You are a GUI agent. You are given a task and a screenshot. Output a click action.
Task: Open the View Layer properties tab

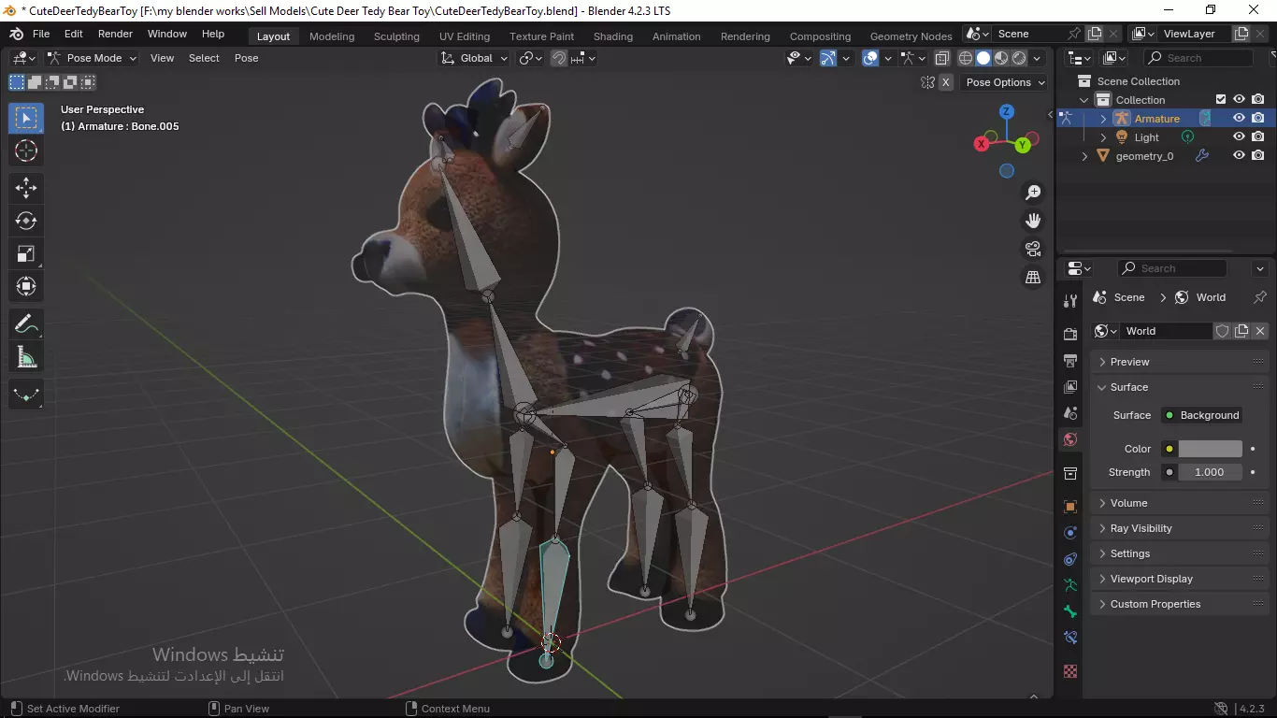tap(1070, 386)
